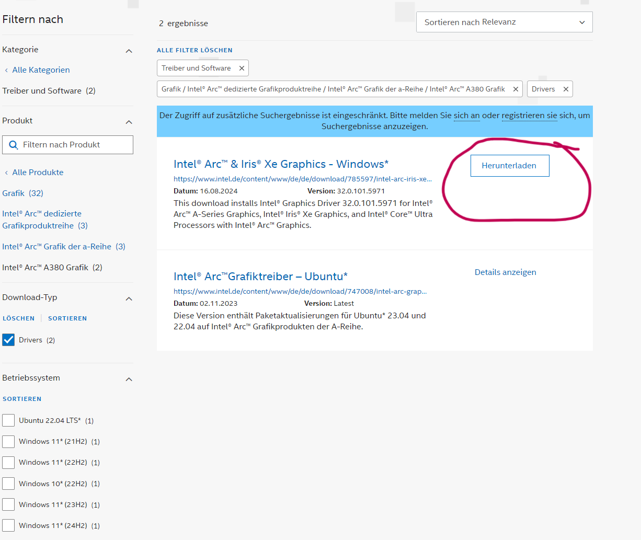
Task: Click the 'registrieren sie' link
Action: [x=529, y=116]
